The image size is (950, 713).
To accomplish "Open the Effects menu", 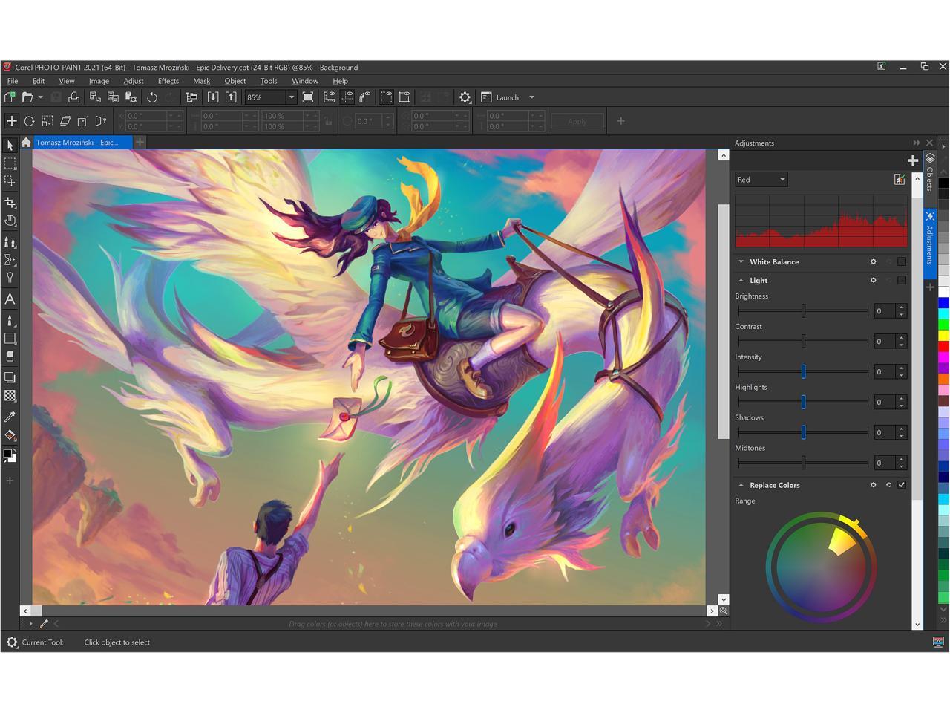I will click(x=168, y=81).
